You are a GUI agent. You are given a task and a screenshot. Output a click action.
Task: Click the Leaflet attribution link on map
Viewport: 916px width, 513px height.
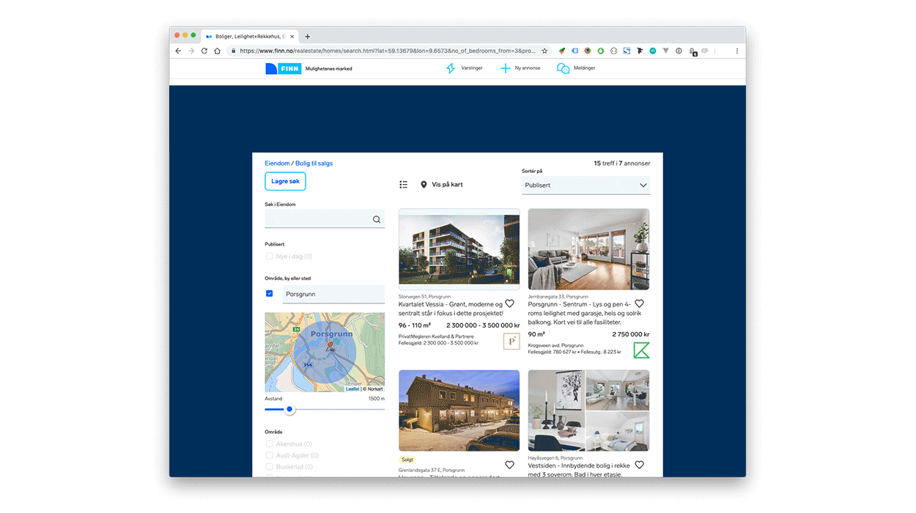point(352,389)
